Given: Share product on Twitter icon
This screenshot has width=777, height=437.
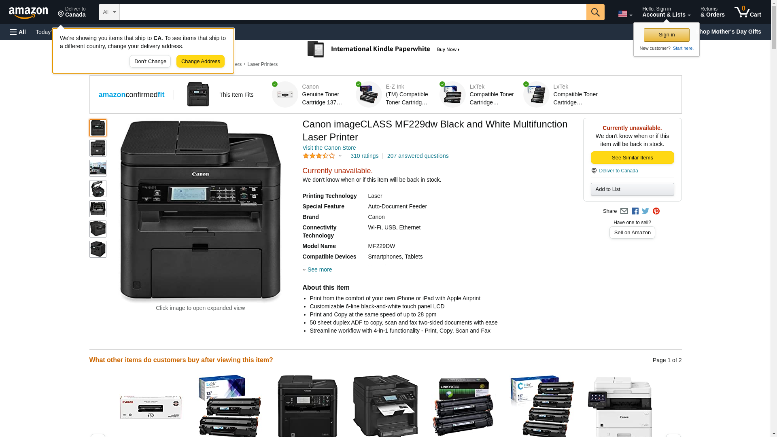Looking at the screenshot, I should click(x=645, y=211).
